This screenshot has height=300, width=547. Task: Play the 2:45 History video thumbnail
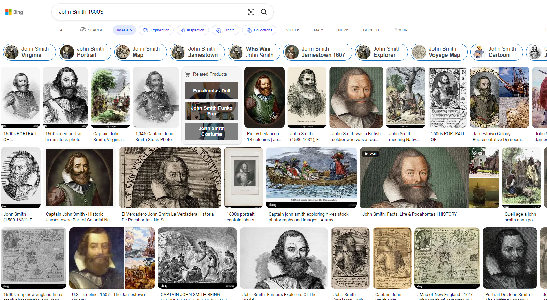(414, 177)
